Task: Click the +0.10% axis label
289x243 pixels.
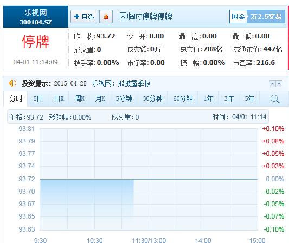Action: coord(273,129)
